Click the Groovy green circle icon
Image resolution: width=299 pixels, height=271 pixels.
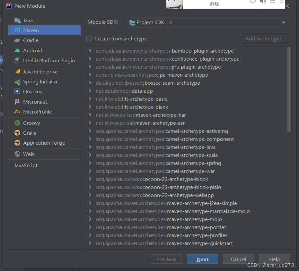17,123
